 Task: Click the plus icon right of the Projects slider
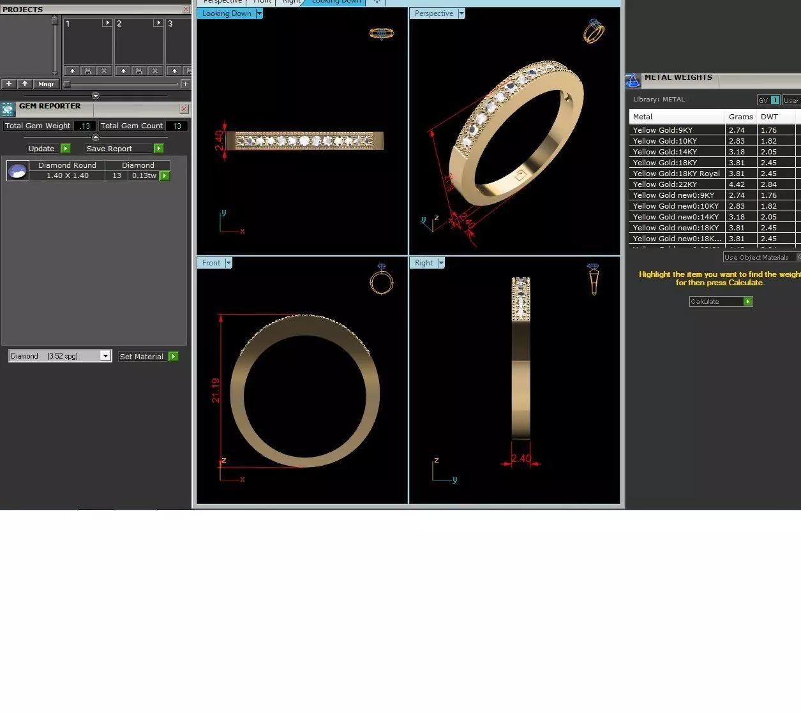point(185,84)
